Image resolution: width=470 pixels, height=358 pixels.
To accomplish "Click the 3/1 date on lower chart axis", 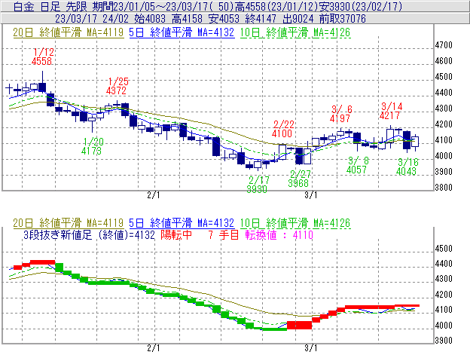I will pos(311,348).
